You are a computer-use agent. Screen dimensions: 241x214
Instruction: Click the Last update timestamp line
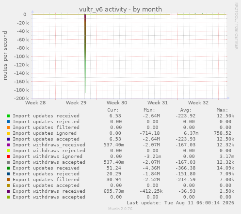click(x=180, y=203)
